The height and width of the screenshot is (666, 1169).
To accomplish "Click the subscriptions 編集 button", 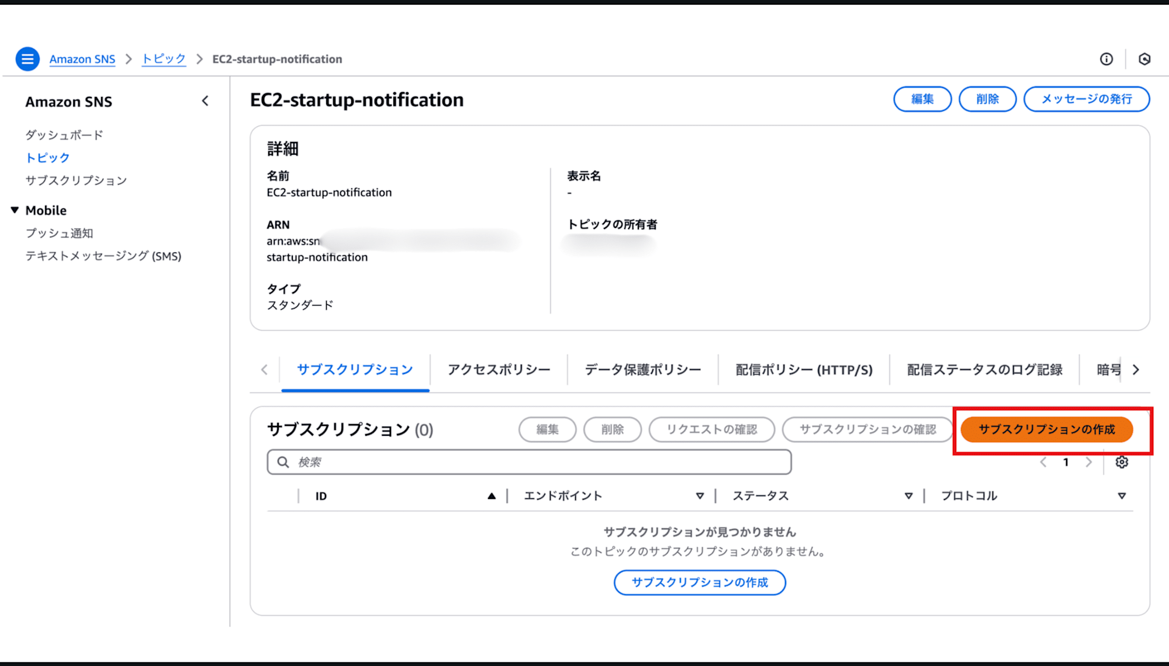I will [547, 429].
